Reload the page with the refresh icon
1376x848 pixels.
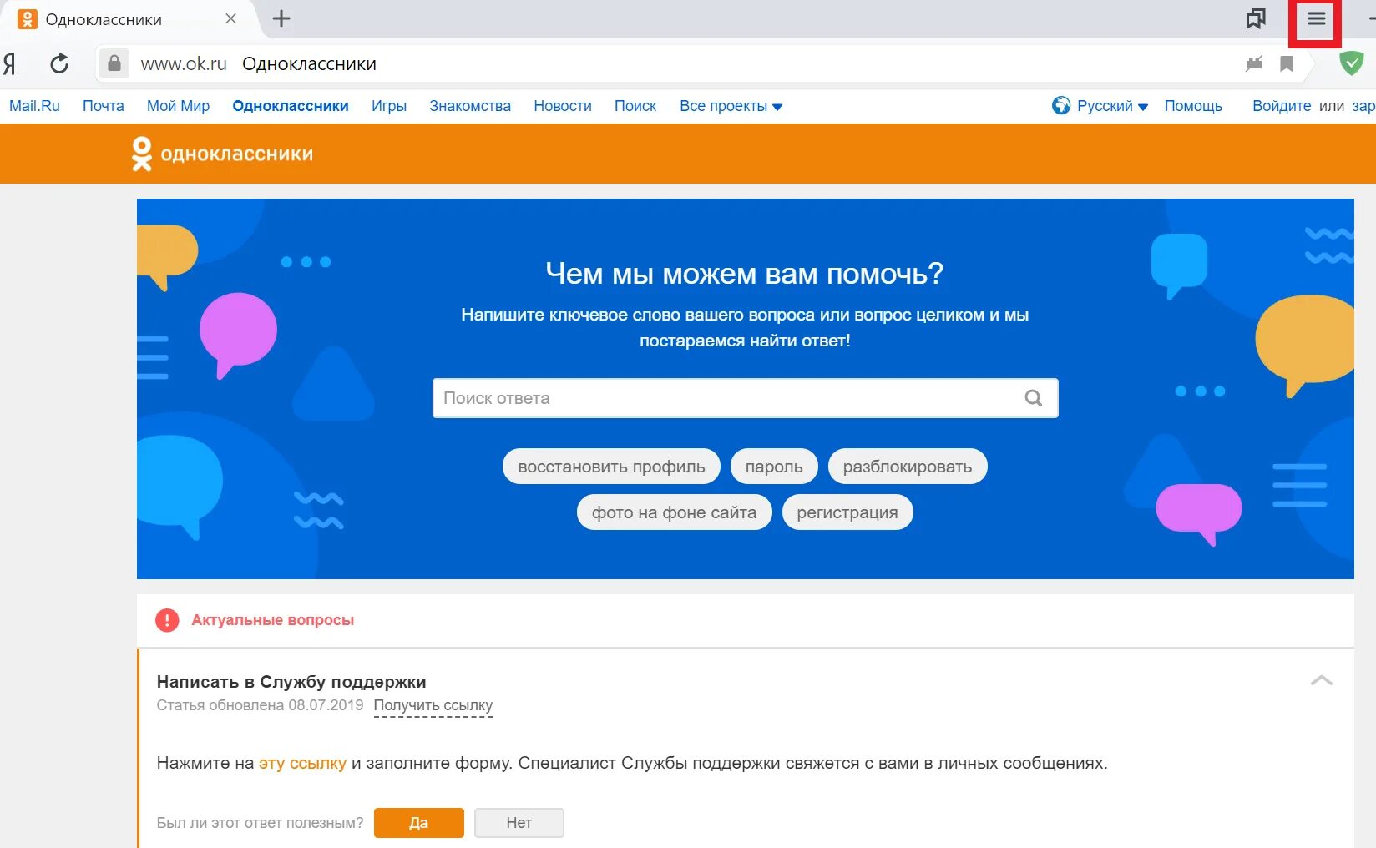[59, 63]
